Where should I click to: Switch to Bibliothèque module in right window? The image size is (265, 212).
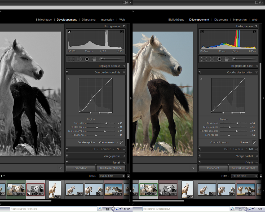pyautogui.click(x=176, y=20)
